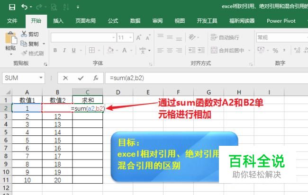The width and height of the screenshot is (308, 195).
Task: Switch to the Power Pivot tab
Action: pyautogui.click(x=281, y=21)
